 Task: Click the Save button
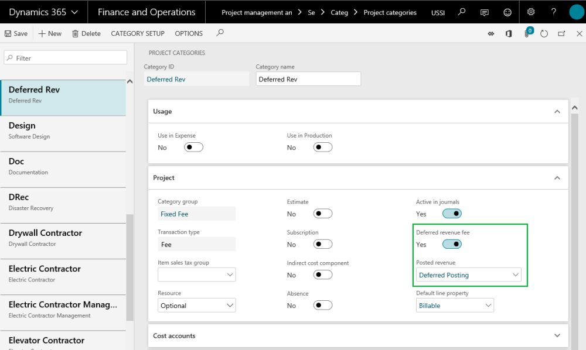click(16, 33)
